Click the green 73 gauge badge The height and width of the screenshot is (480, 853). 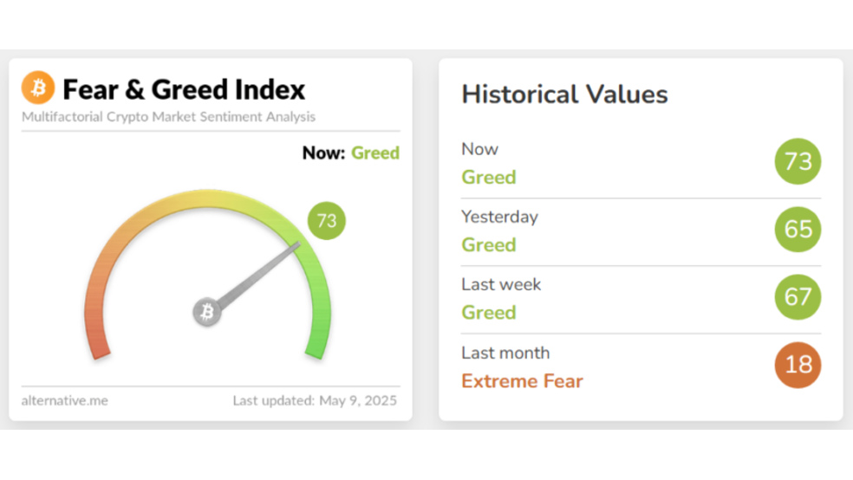click(327, 221)
